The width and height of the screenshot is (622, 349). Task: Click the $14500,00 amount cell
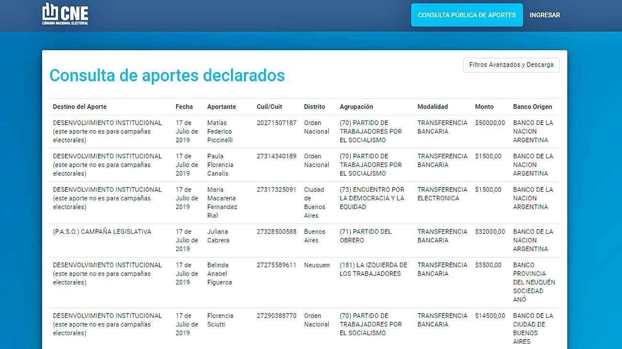(490, 316)
